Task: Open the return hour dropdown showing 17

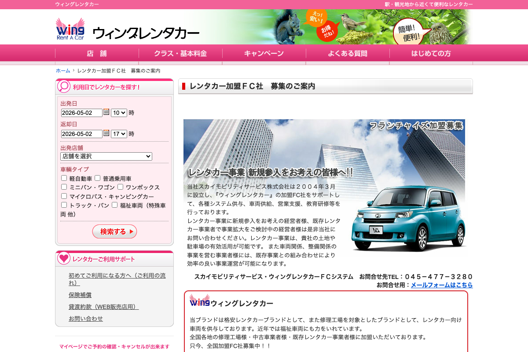Action: point(119,134)
